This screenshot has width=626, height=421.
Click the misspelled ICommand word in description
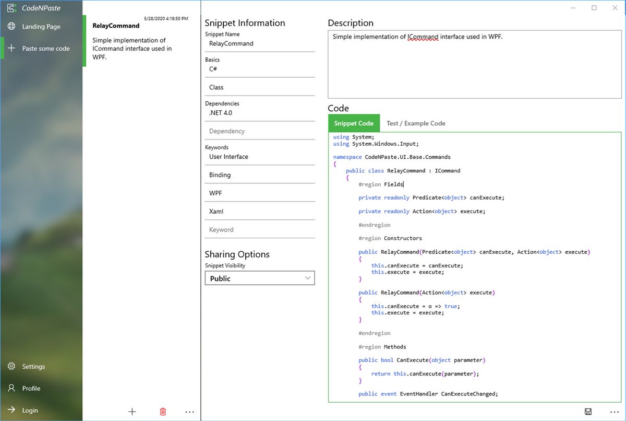coord(424,37)
